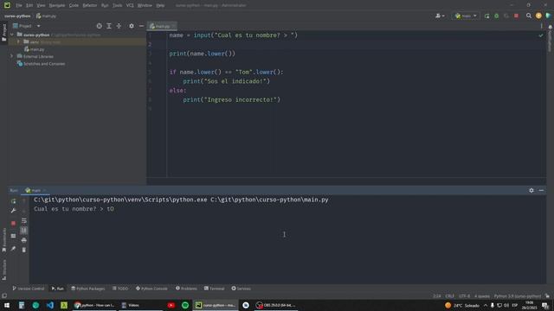This screenshot has width=554, height=311.
Task: Click wrench settings icon in Run panel
Action: 14,211
